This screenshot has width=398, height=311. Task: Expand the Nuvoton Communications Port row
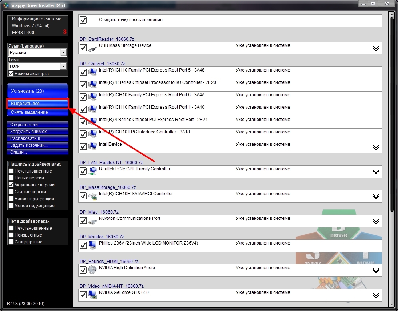(376, 222)
